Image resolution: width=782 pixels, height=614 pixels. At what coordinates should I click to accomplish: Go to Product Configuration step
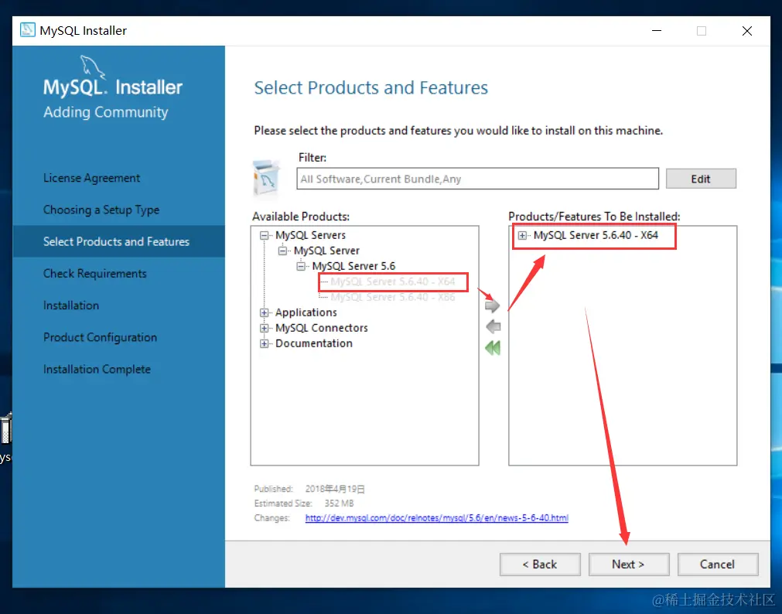click(100, 338)
